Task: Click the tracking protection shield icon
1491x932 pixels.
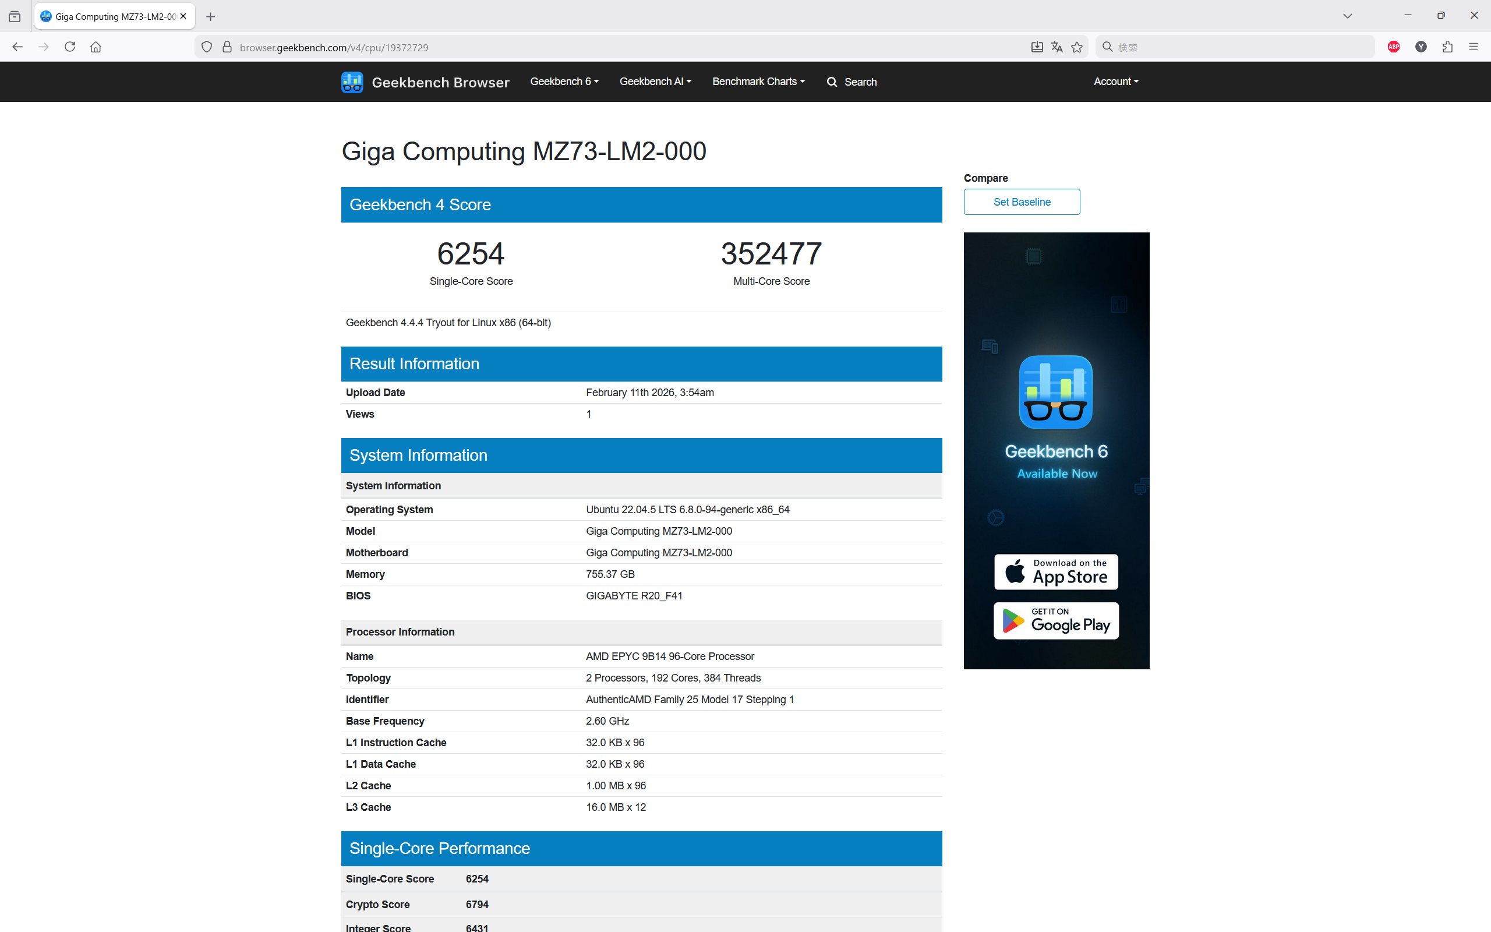Action: click(x=207, y=47)
